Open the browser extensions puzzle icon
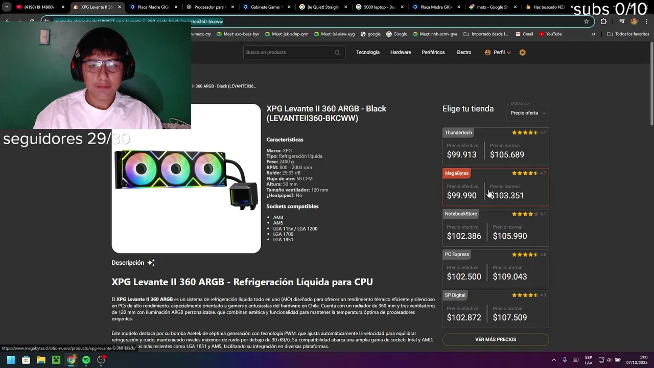Viewport: 654px width, 368px height. click(604, 21)
